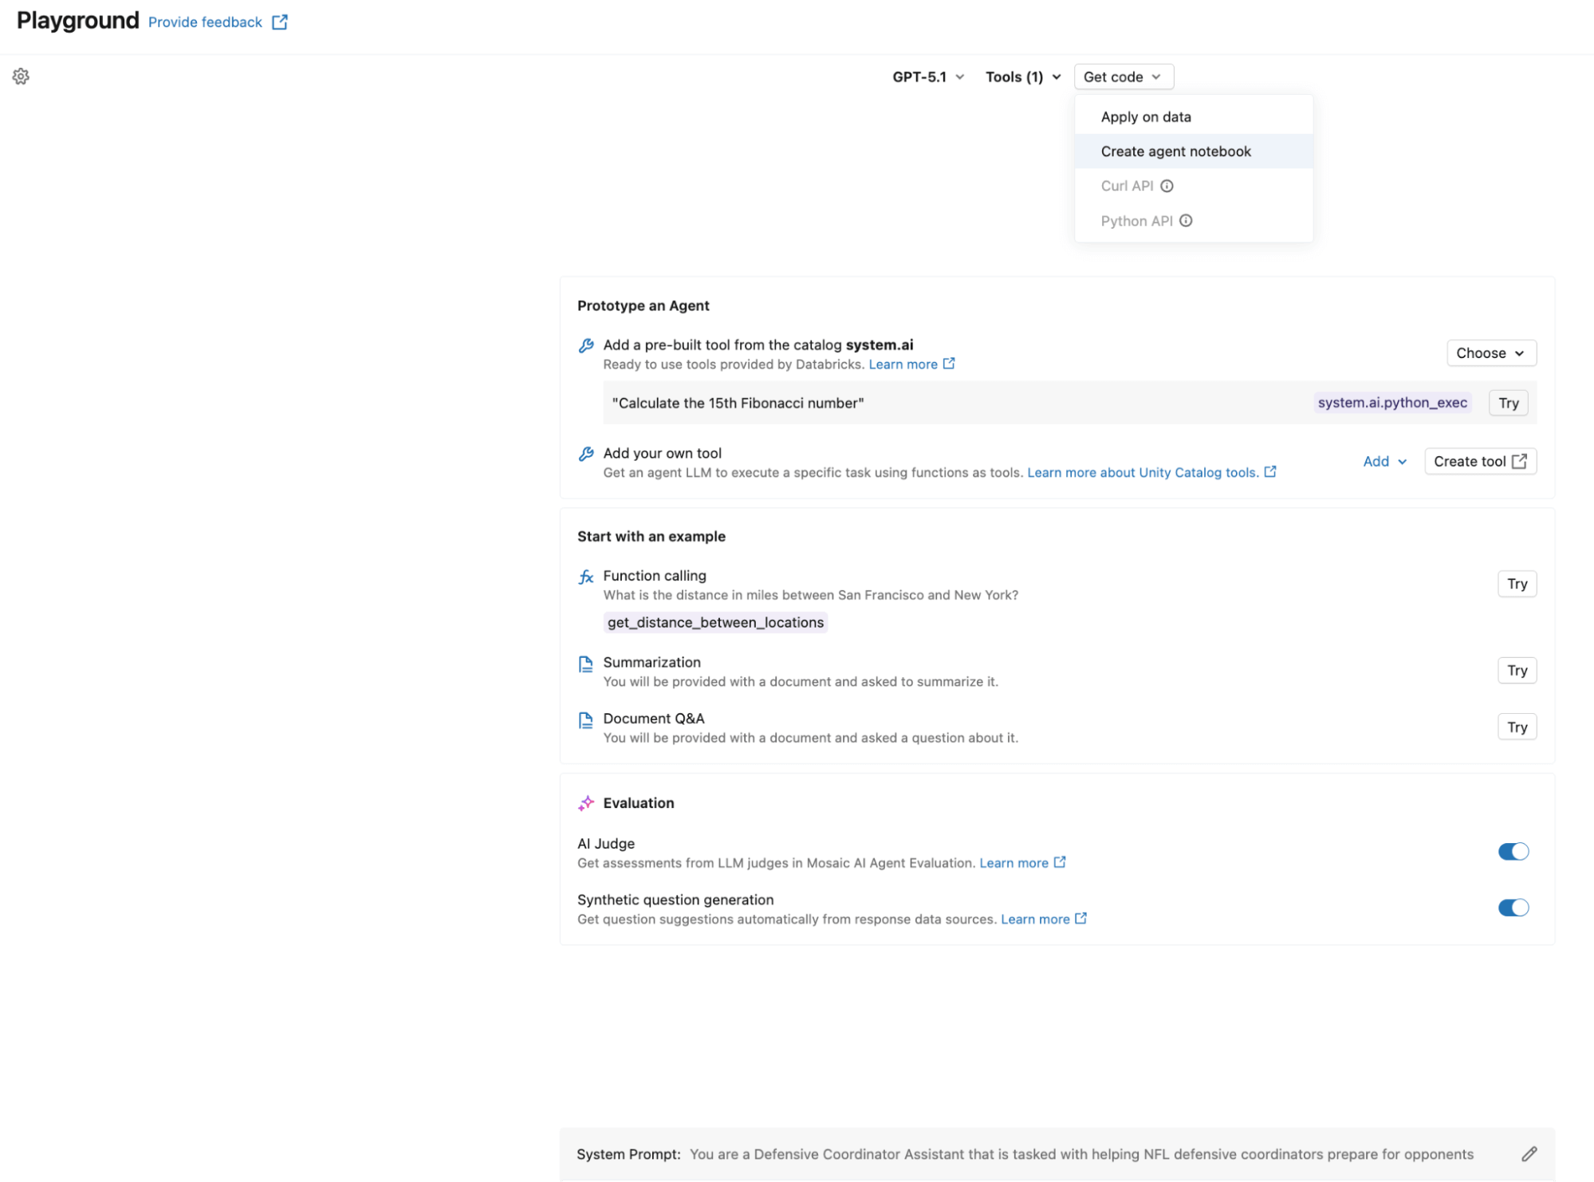Select Create agent notebook menu item

(1175, 152)
